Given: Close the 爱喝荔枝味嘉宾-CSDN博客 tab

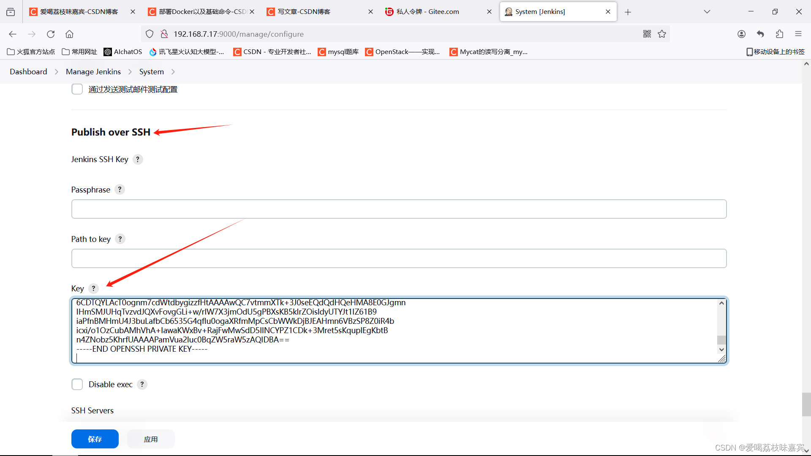Looking at the screenshot, I should point(133,12).
